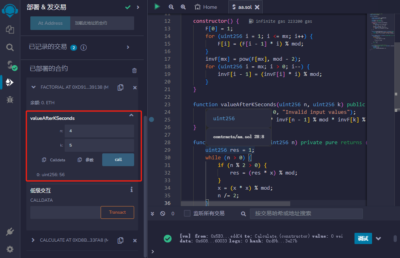Open the Plugin manager plug icon
Screen dimensions: 400x258
(10, 232)
